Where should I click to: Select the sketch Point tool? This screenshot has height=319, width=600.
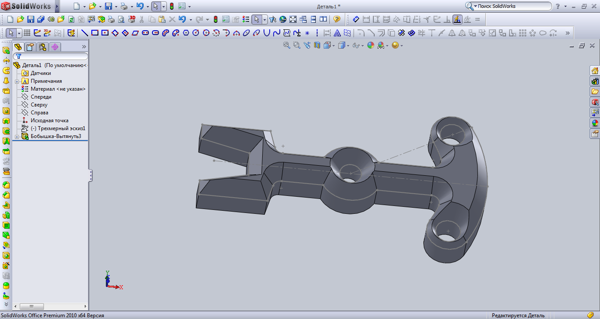[x=307, y=33]
